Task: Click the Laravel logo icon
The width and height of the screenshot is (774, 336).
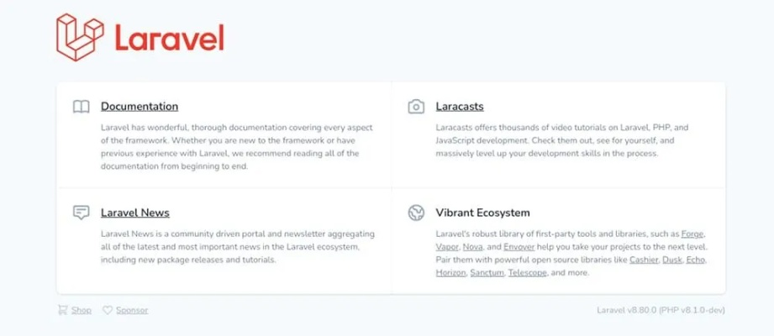Action: pyautogui.click(x=81, y=37)
